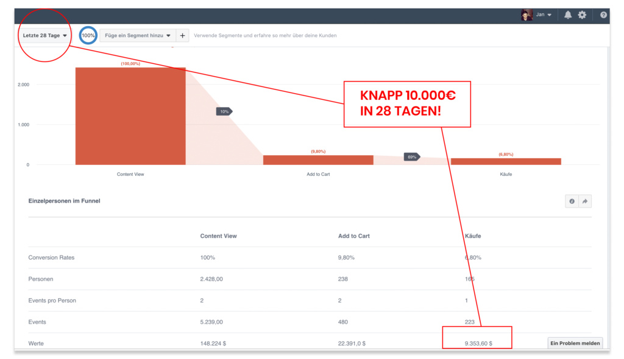The width and height of the screenshot is (624, 359).
Task: Click the Personen row label
Action: tap(41, 279)
